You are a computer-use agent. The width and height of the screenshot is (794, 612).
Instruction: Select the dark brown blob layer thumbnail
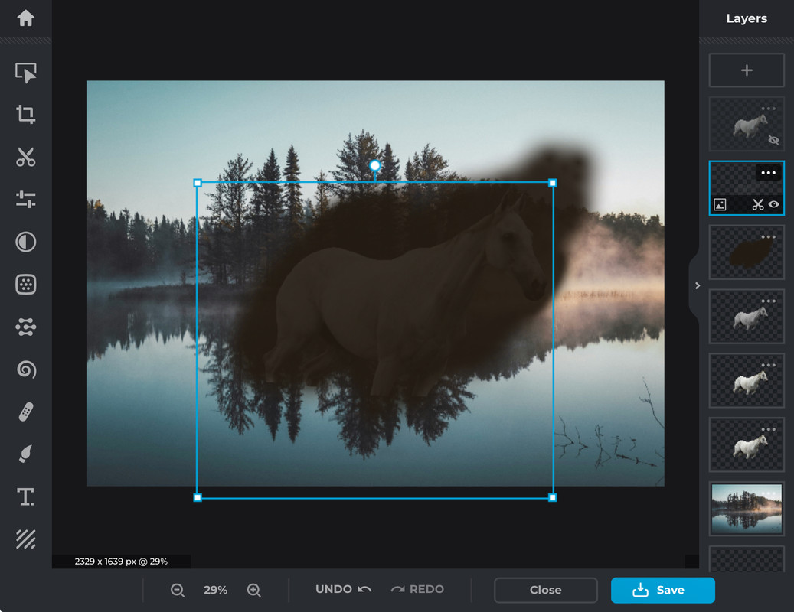[747, 252]
